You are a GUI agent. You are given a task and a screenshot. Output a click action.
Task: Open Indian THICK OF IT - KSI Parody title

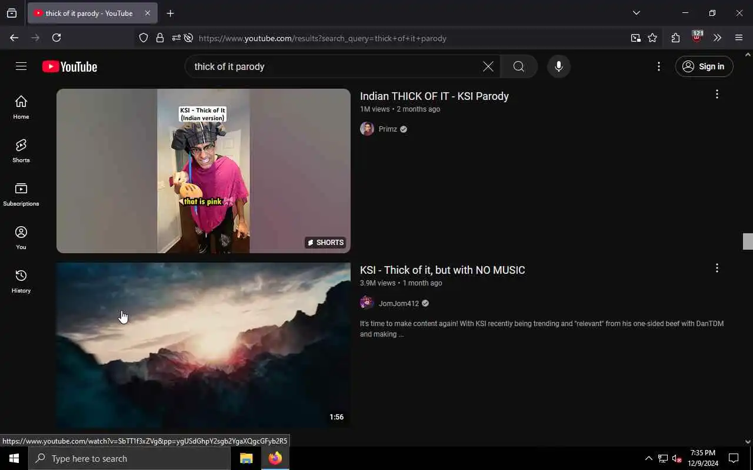434,96
